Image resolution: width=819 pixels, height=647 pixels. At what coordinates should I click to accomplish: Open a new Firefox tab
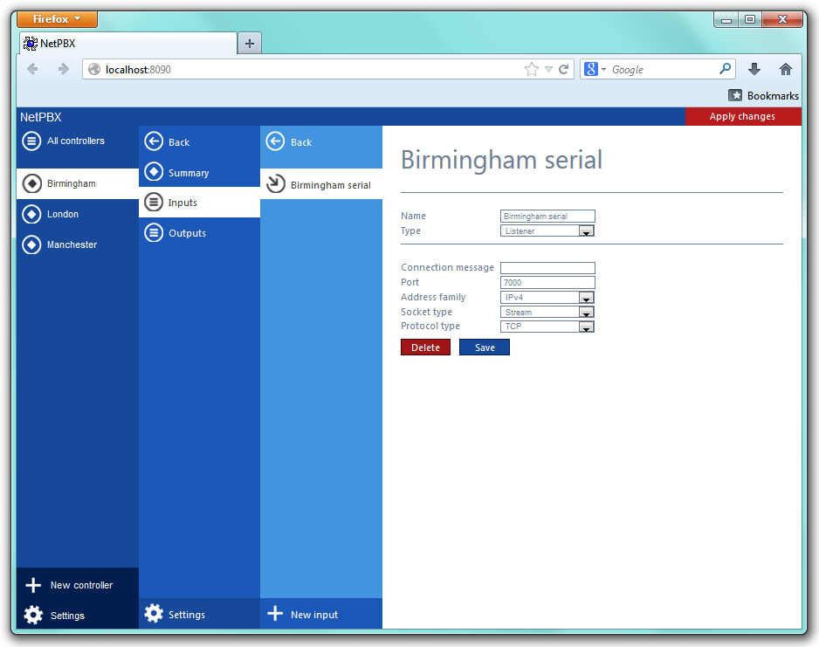(x=249, y=43)
